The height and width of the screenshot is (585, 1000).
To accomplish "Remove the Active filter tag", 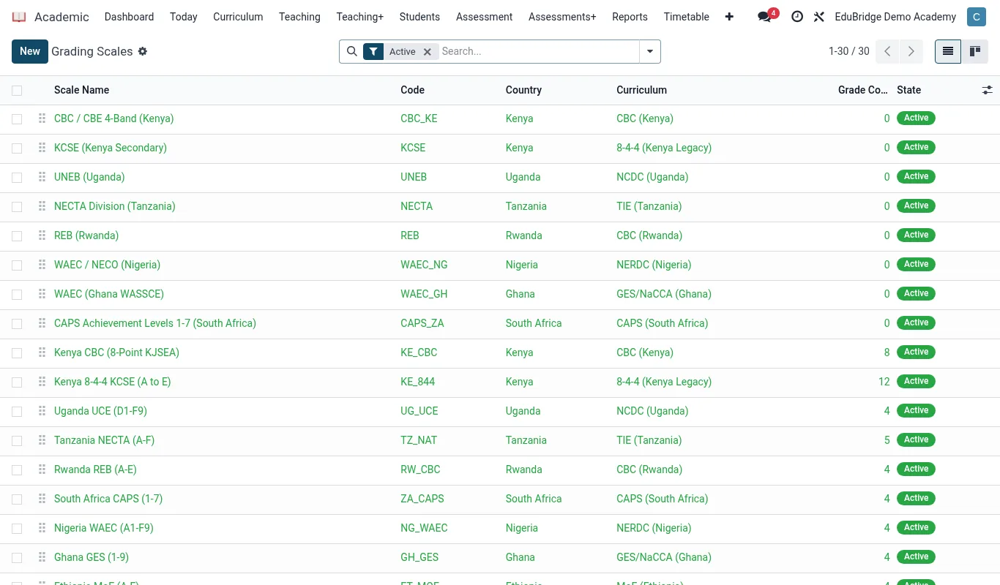I will [x=428, y=51].
